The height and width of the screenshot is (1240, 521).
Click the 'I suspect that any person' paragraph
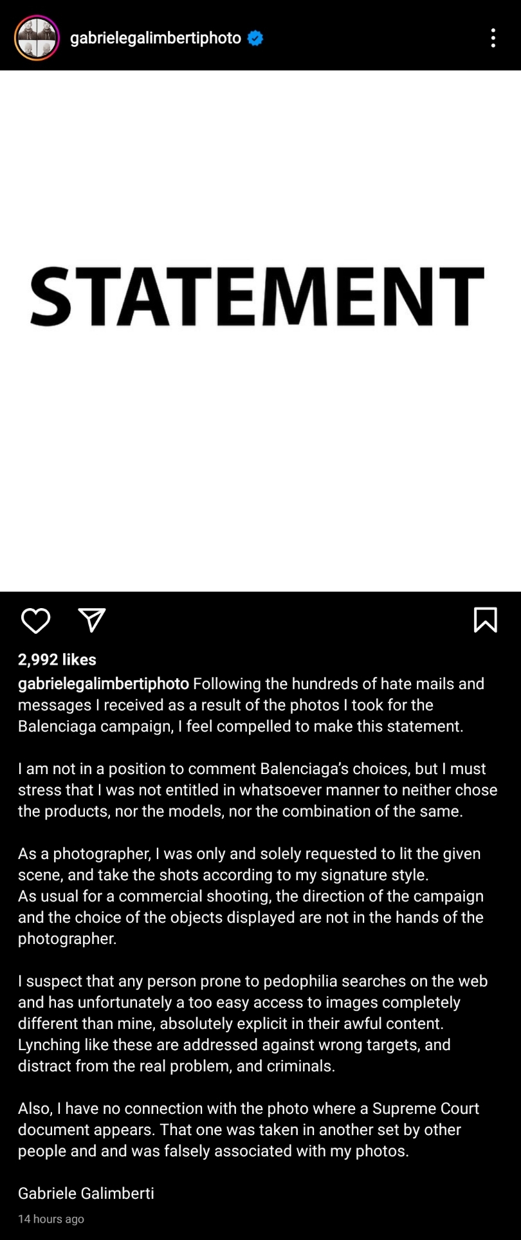pos(253,1002)
